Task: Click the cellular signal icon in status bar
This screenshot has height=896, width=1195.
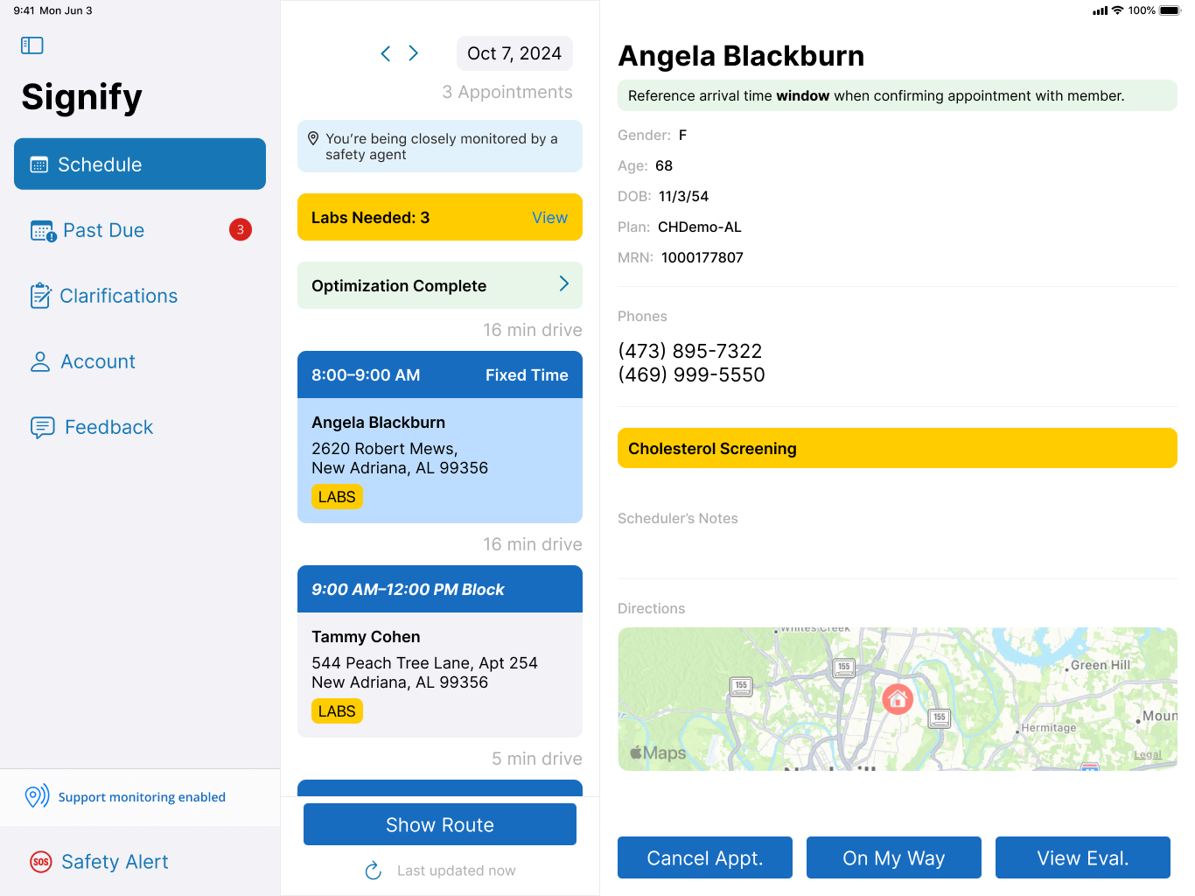Action: [x=1101, y=10]
